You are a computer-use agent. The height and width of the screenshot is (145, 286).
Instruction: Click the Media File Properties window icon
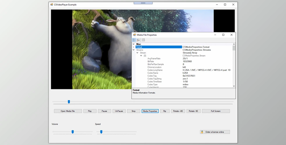135,35
